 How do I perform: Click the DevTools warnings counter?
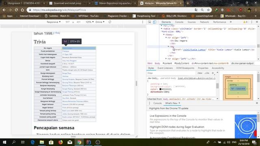(x=245, y=22)
